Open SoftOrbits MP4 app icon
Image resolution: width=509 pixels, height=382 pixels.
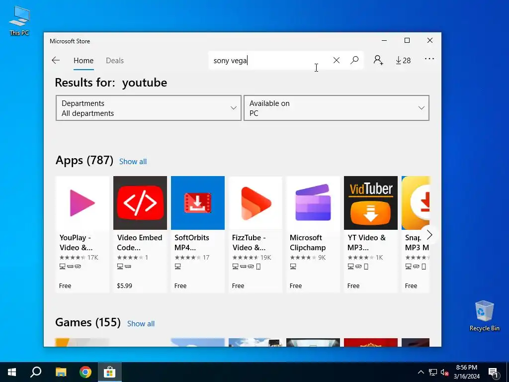(198, 203)
